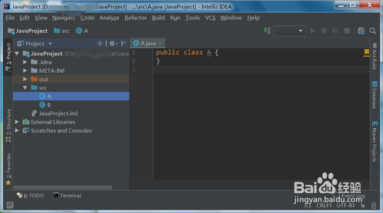Toggle the 6: TODO tool window
This screenshot has width=383, height=213.
tap(30, 195)
